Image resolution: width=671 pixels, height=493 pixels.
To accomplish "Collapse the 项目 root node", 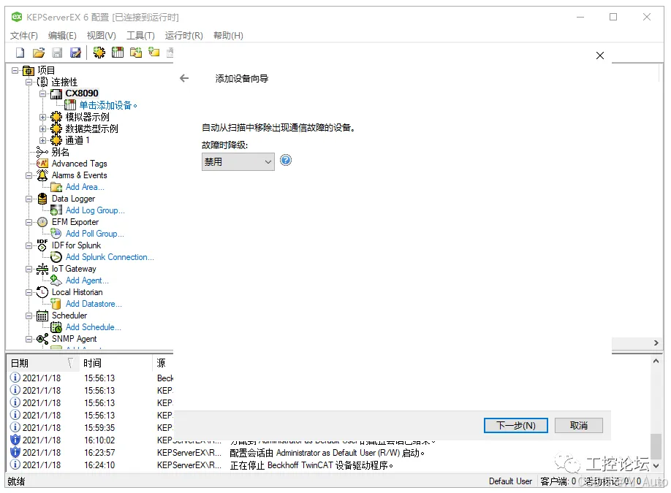I will click(x=15, y=70).
